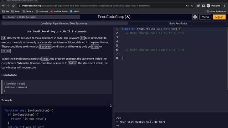Image resolution: width=228 pixels, height=128 pixels.
Task: Open the language globe selector
Action: (195, 17)
